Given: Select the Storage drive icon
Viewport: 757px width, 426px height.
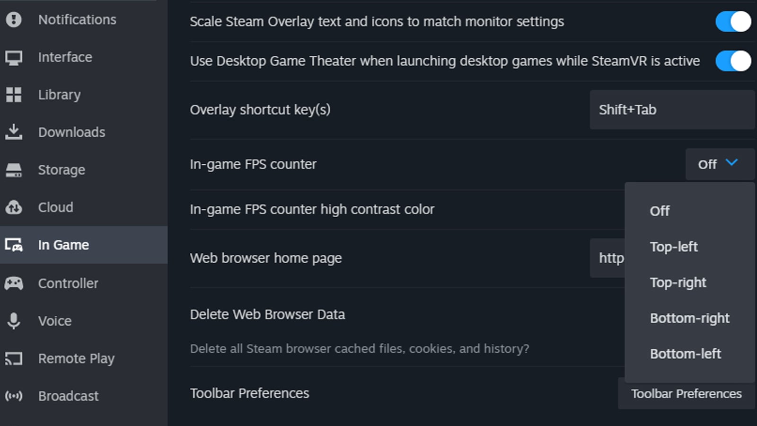Looking at the screenshot, I should pos(14,169).
